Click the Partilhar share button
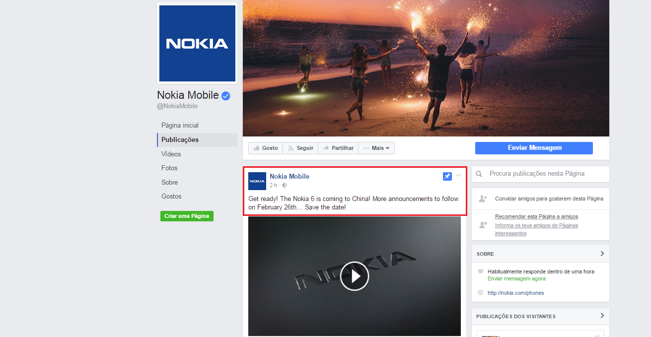The height and width of the screenshot is (337, 651). coord(338,148)
